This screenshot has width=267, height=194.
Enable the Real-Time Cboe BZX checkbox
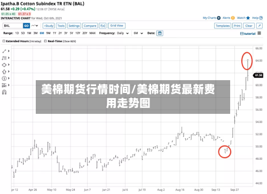pyautogui.click(x=45, y=41)
